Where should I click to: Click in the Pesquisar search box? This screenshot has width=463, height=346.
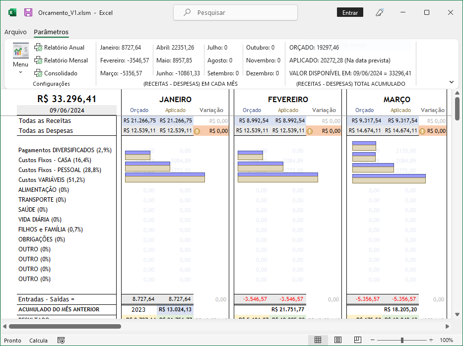click(x=236, y=12)
